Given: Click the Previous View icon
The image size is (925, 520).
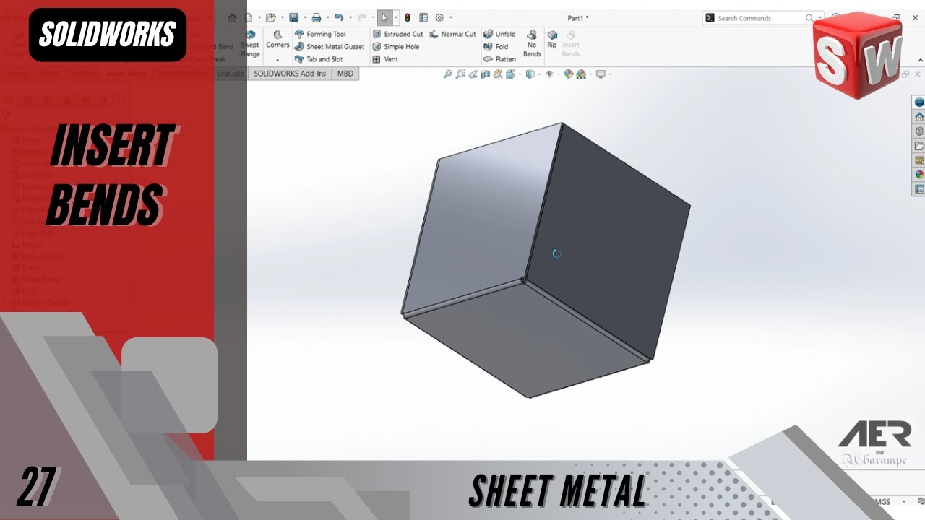Looking at the screenshot, I should [x=473, y=74].
